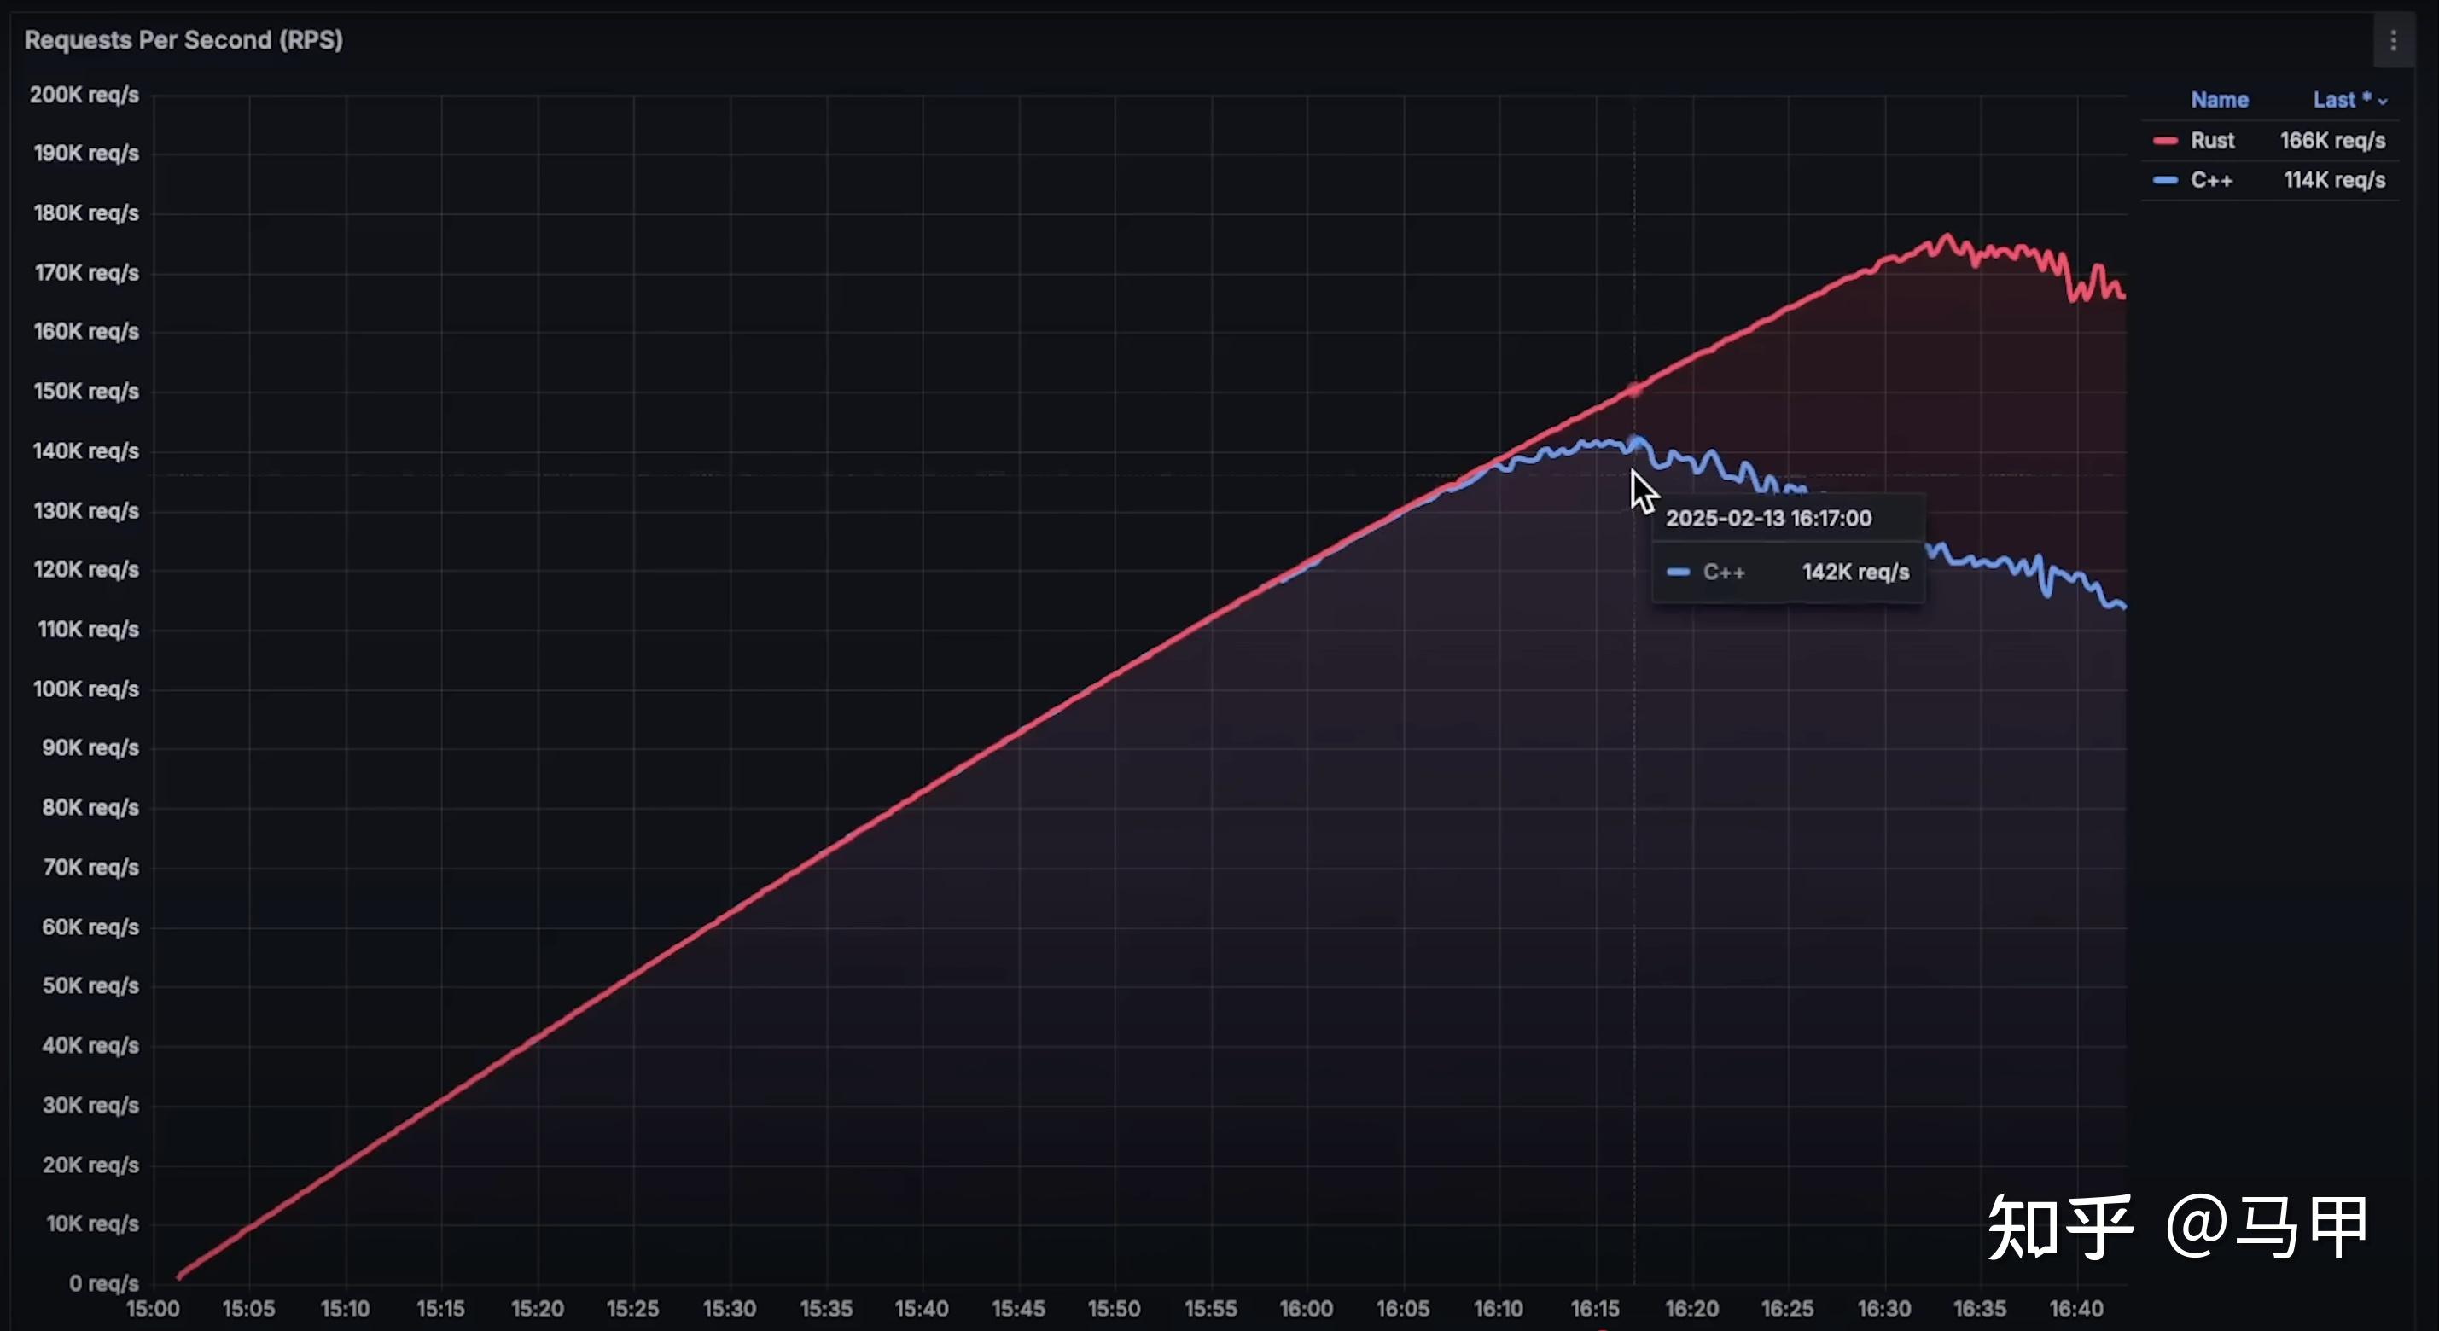Click the blue C++ marker inside the tooltip

(1678, 572)
